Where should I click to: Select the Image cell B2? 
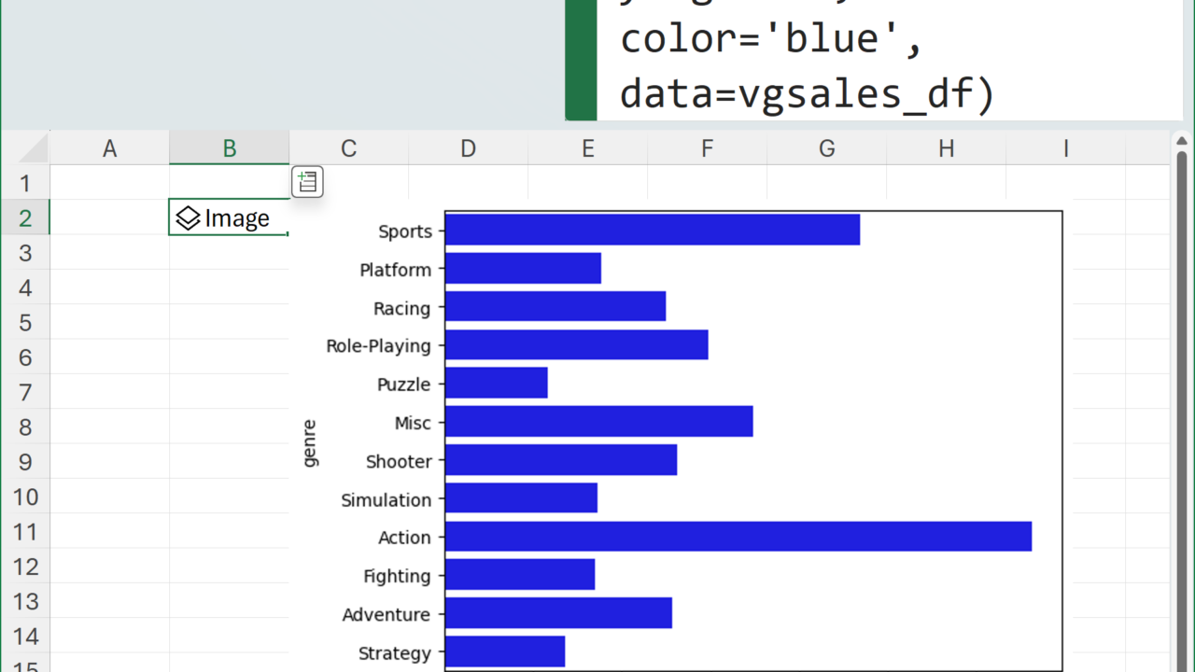tap(229, 217)
